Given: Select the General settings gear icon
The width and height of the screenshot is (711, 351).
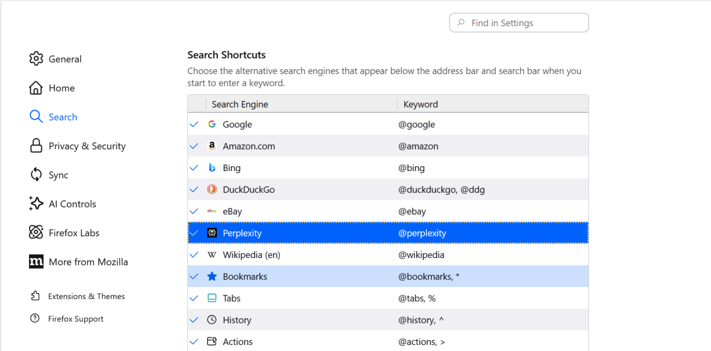Looking at the screenshot, I should point(36,59).
